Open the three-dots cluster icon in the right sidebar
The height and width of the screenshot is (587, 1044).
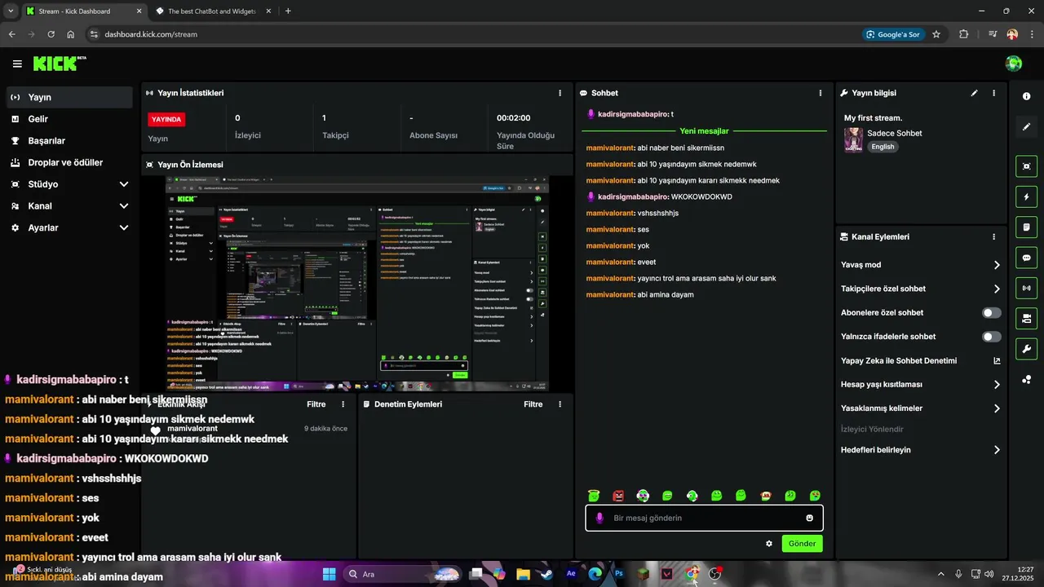click(1026, 380)
